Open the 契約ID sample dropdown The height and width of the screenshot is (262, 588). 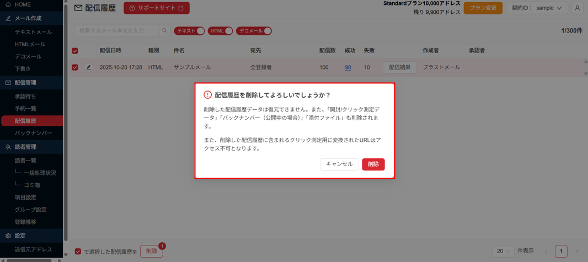pyautogui.click(x=537, y=8)
